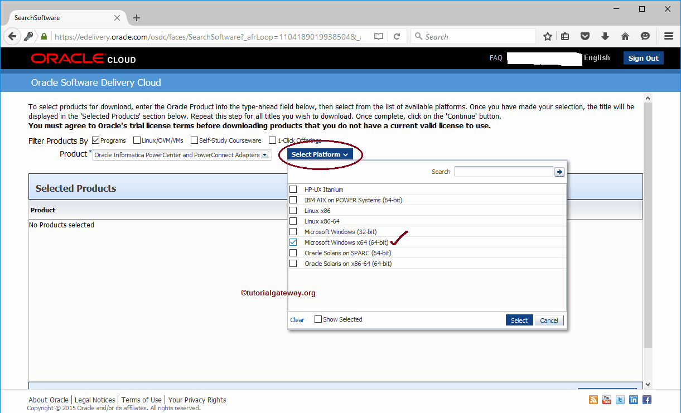
Task: Open the Oracle Facebook icon
Action: (647, 400)
